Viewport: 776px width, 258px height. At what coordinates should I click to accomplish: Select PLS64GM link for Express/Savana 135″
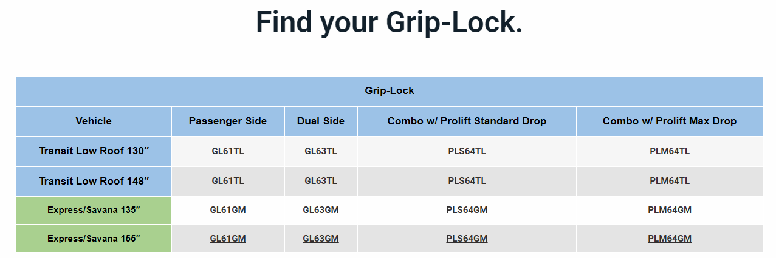pyautogui.click(x=467, y=210)
